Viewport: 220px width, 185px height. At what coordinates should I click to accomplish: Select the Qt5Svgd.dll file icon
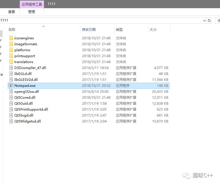point(11,115)
